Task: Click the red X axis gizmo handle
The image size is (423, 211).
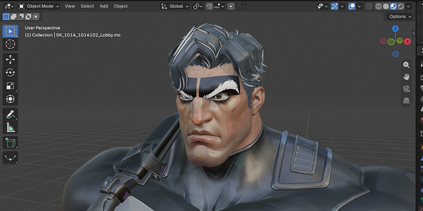Action: pyautogui.click(x=407, y=41)
